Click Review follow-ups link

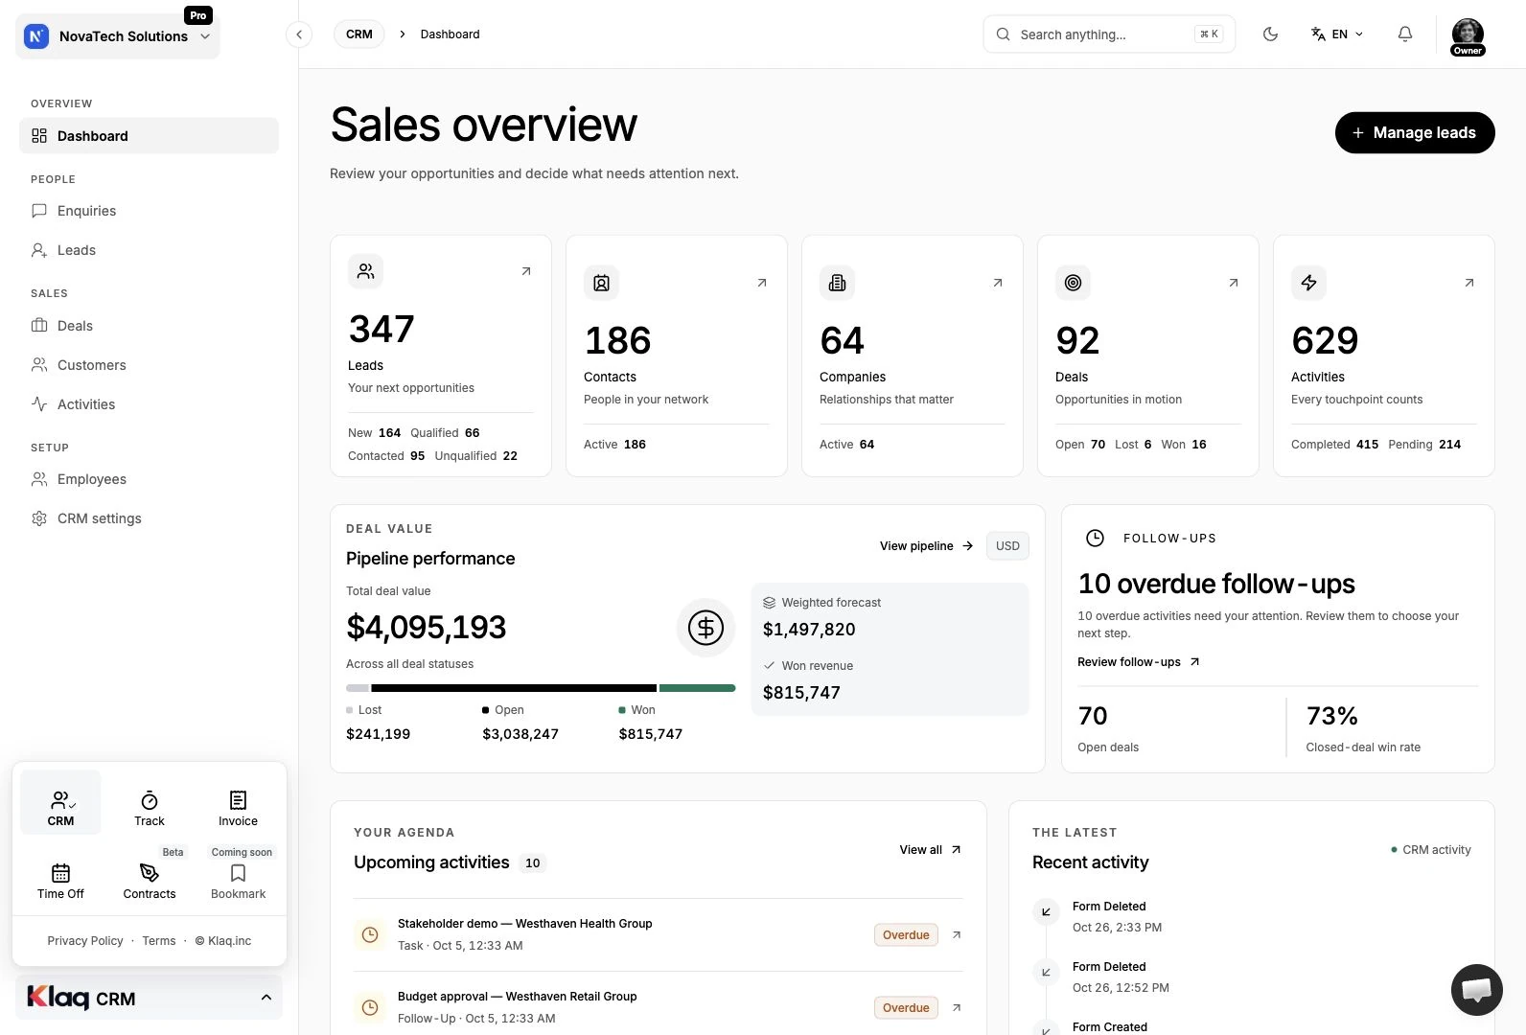point(1139,662)
